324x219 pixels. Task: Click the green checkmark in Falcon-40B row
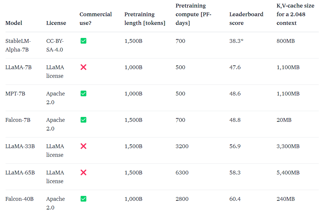[x=84, y=199]
